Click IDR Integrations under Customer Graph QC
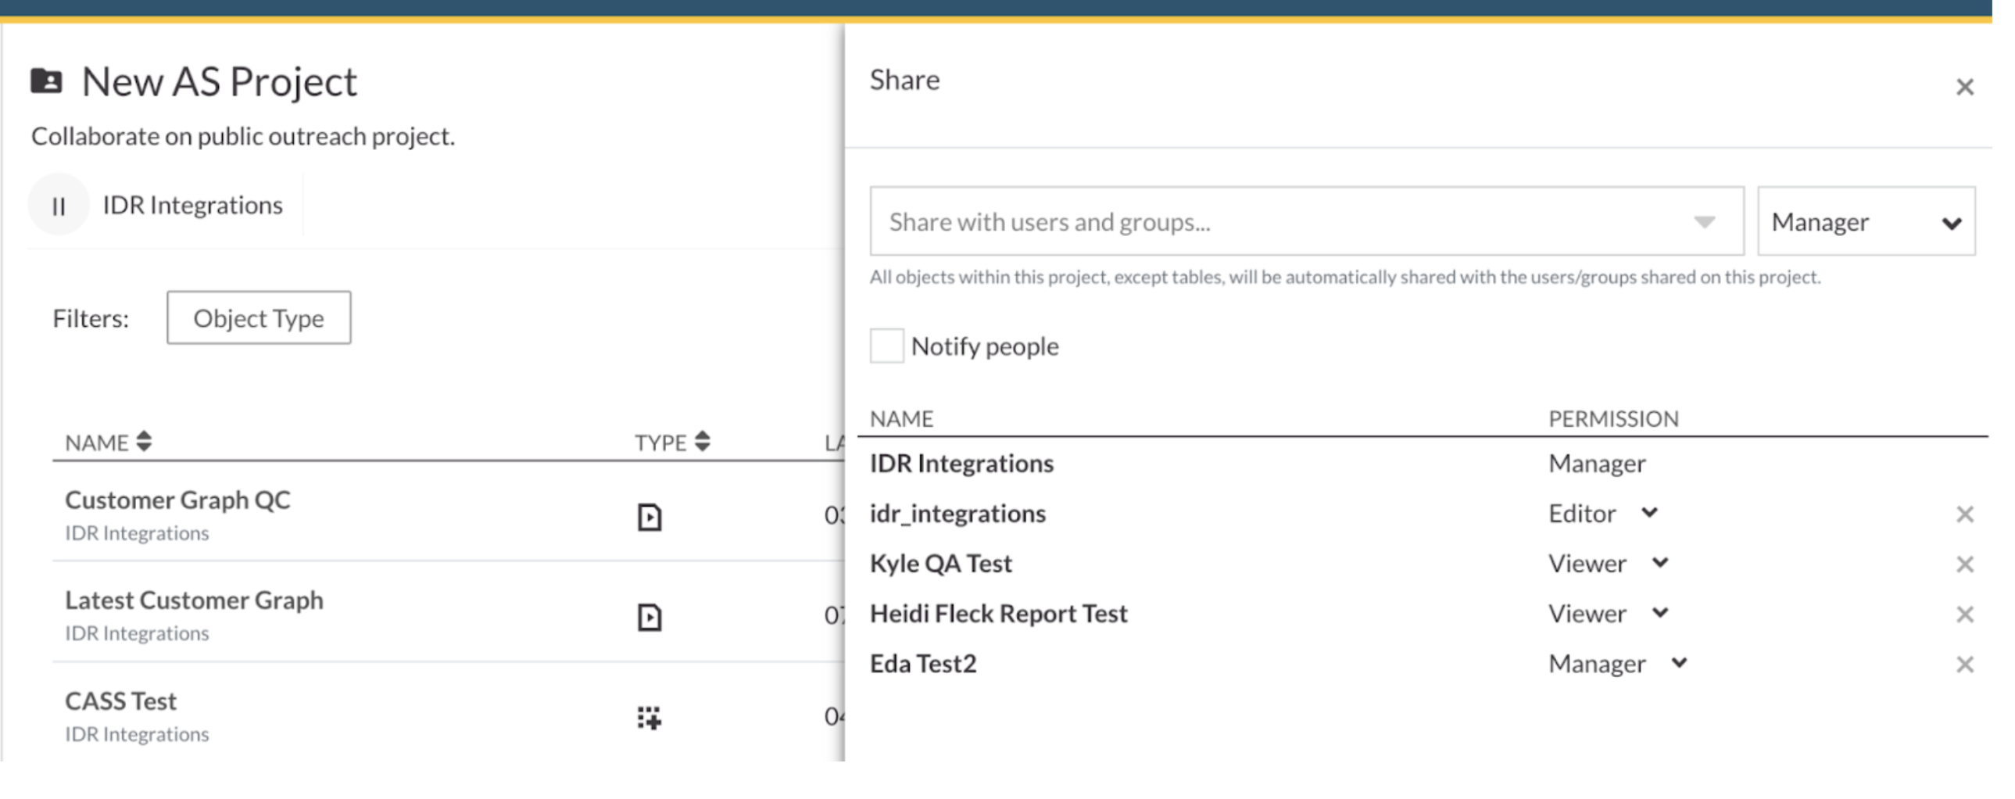The height and width of the screenshot is (799, 2015). click(x=137, y=533)
